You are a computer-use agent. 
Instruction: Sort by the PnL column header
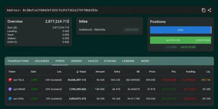[x=174, y=72]
